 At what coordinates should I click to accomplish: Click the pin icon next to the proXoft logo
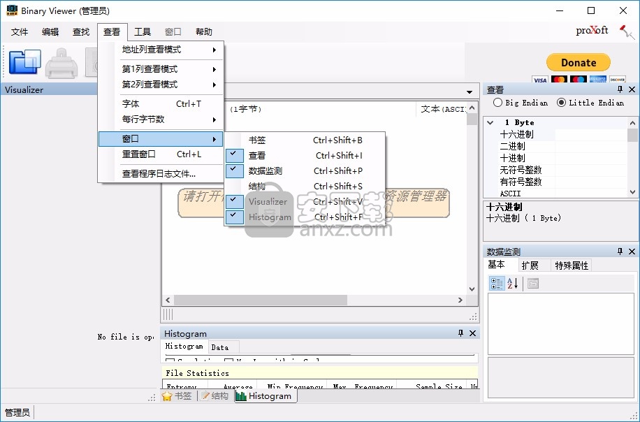(x=627, y=31)
